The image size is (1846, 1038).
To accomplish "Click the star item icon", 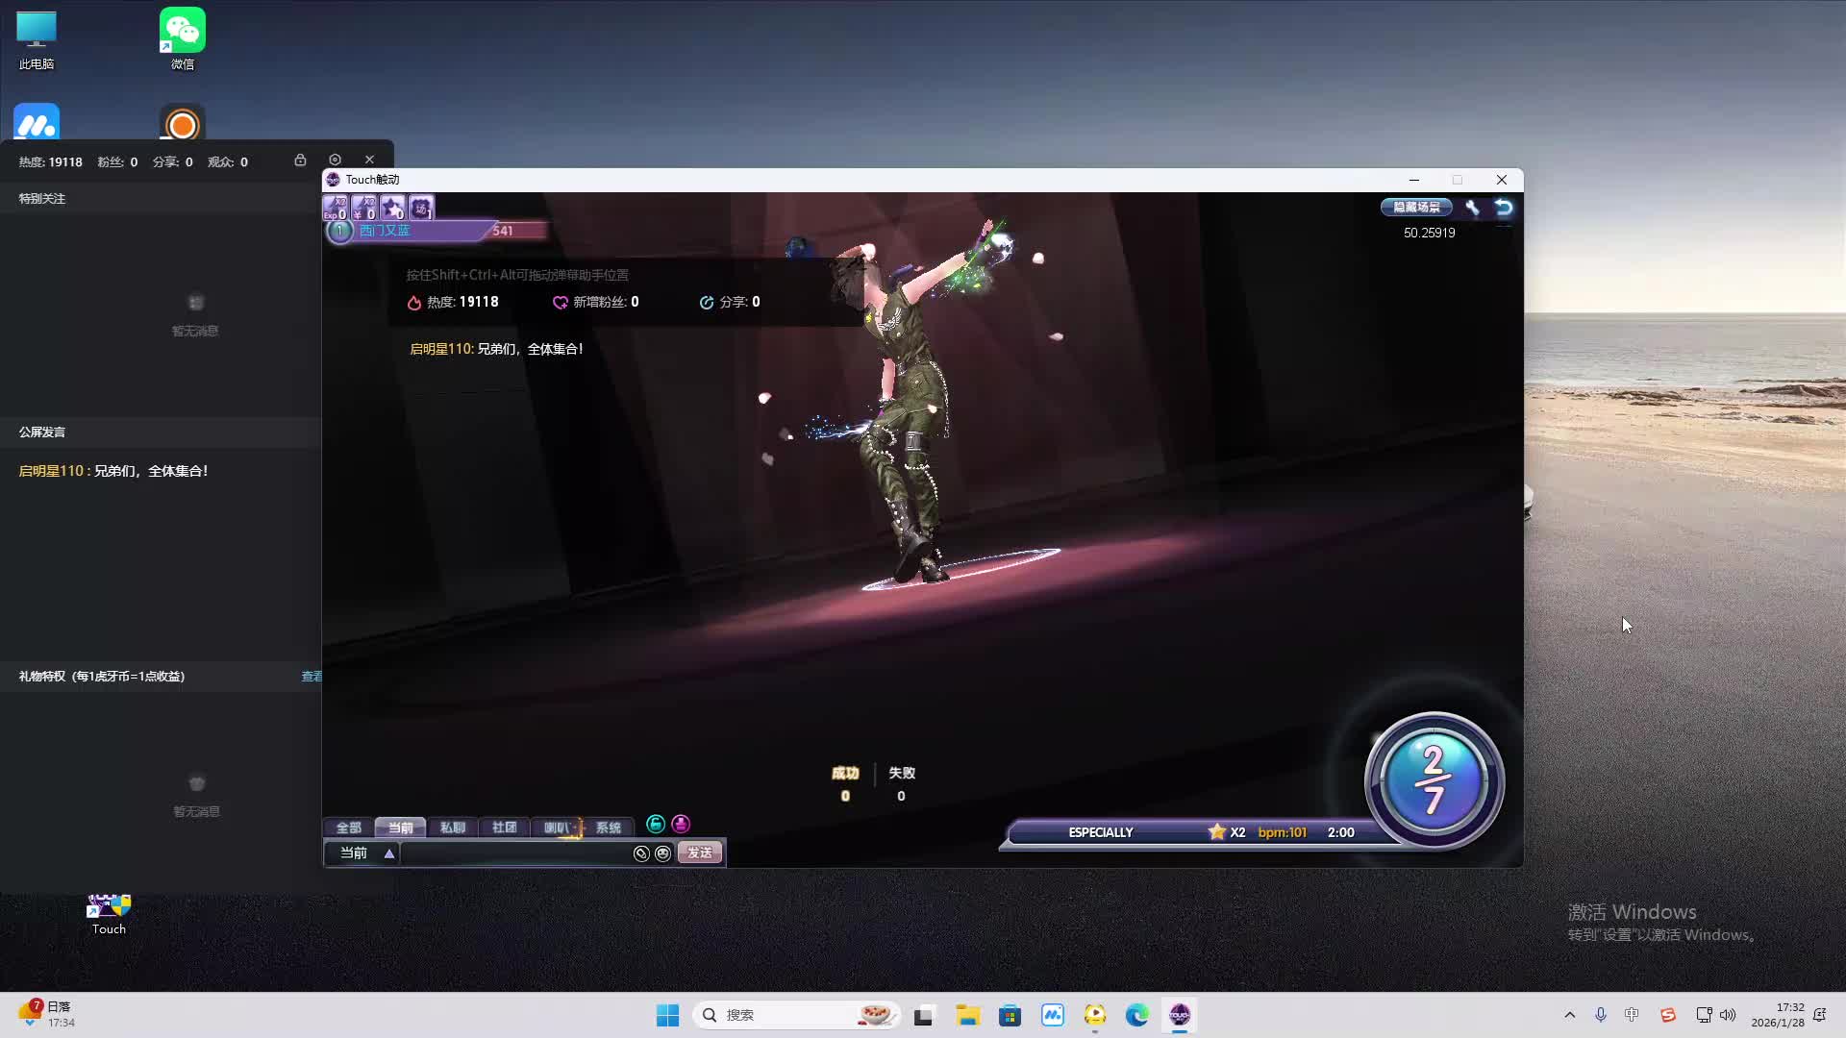I will click(x=392, y=208).
